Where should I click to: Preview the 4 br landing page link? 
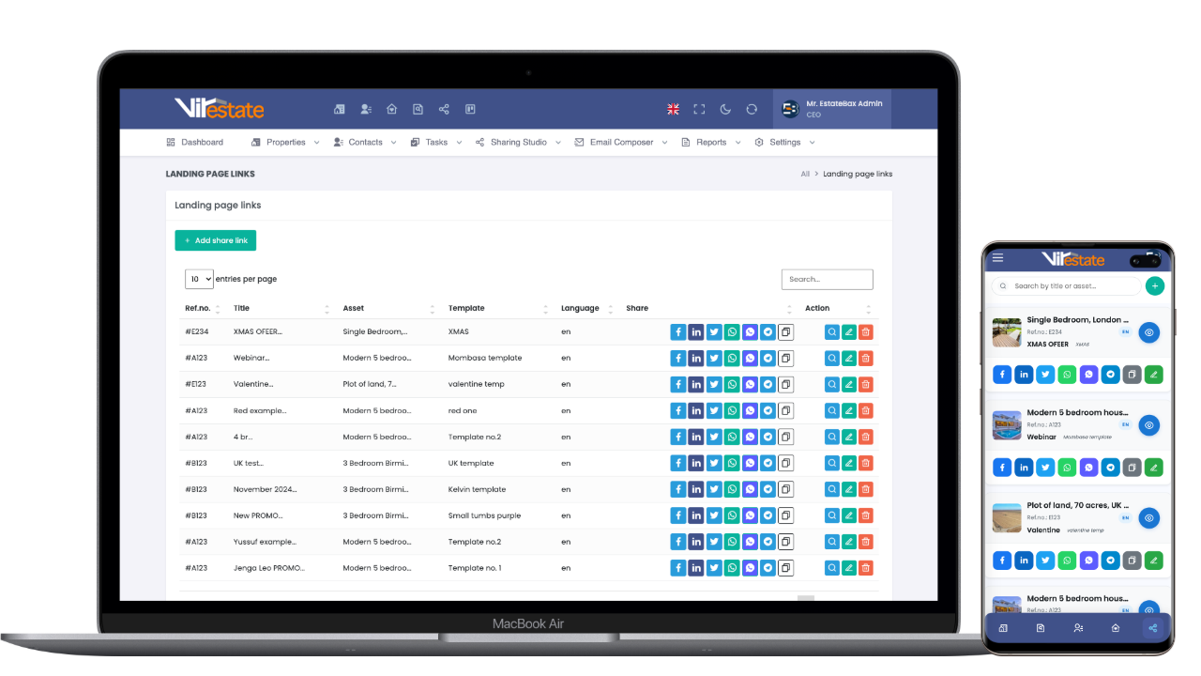[831, 437]
